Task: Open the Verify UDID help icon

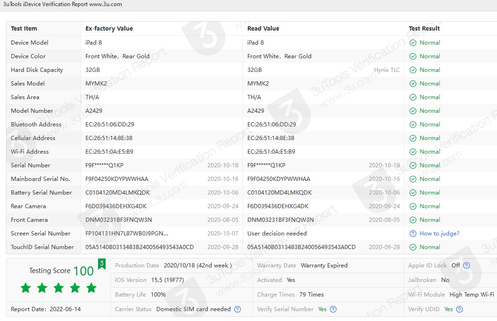Action: click(459, 309)
